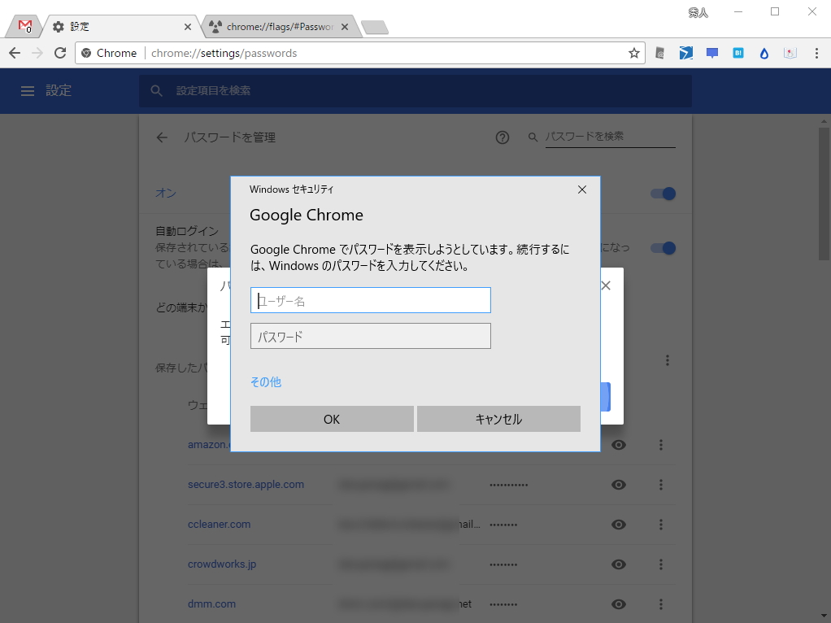
Task: Open saved passwords section more menu
Action: tap(668, 360)
